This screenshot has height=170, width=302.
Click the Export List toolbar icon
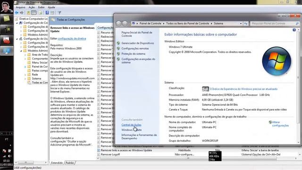tap(41, 13)
